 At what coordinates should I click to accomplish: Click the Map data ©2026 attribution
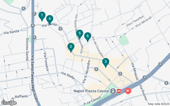click(x=159, y=104)
